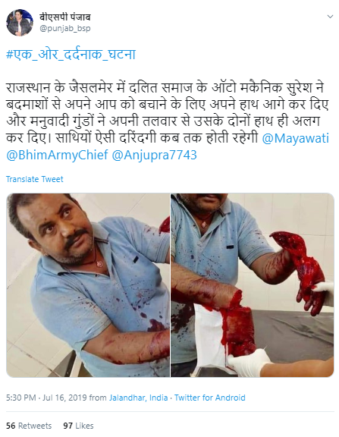View the 97 Likes list
This screenshot has height=437, width=339.
(x=78, y=426)
